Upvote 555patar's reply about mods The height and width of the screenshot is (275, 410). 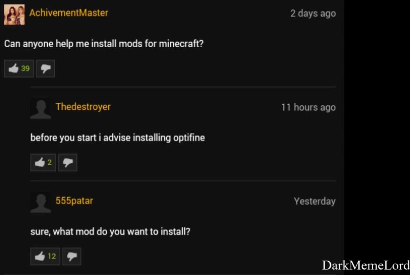pos(45,257)
